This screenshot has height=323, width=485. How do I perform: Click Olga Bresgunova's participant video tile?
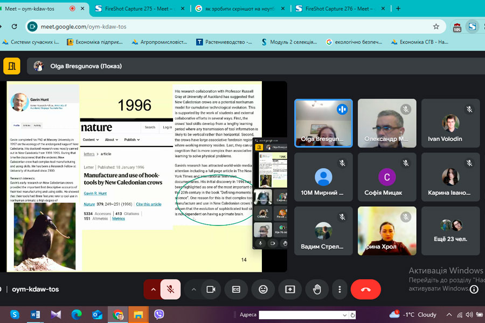point(323,123)
